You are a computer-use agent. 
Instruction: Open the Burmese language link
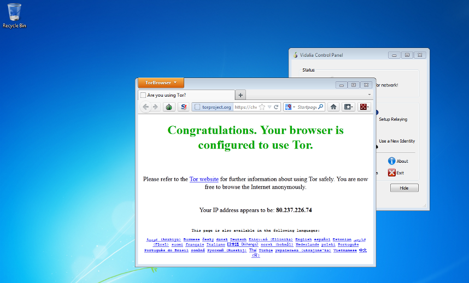pos(191,239)
